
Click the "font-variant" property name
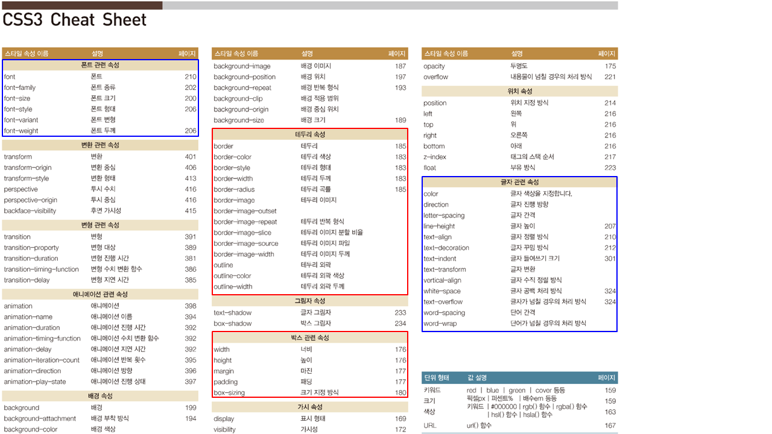click(x=21, y=120)
